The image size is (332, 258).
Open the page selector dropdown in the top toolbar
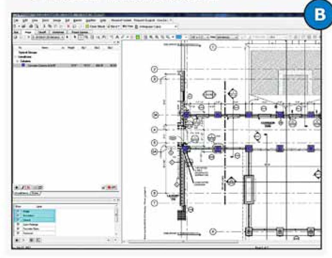point(158,27)
